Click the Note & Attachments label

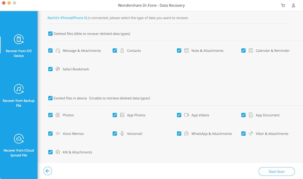tap(207, 50)
